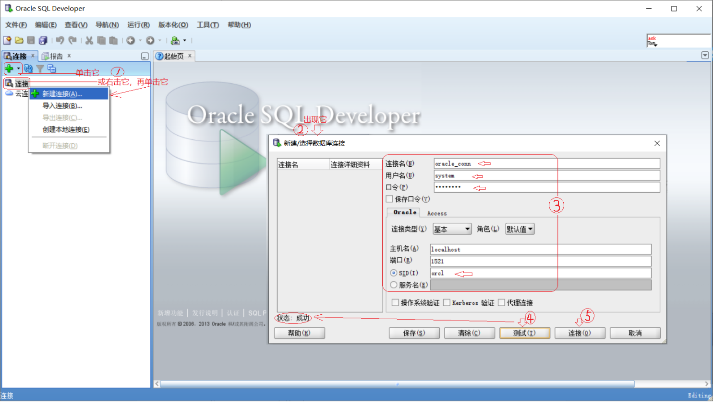
Task: Click the Open folder icon
Action: pos(18,40)
